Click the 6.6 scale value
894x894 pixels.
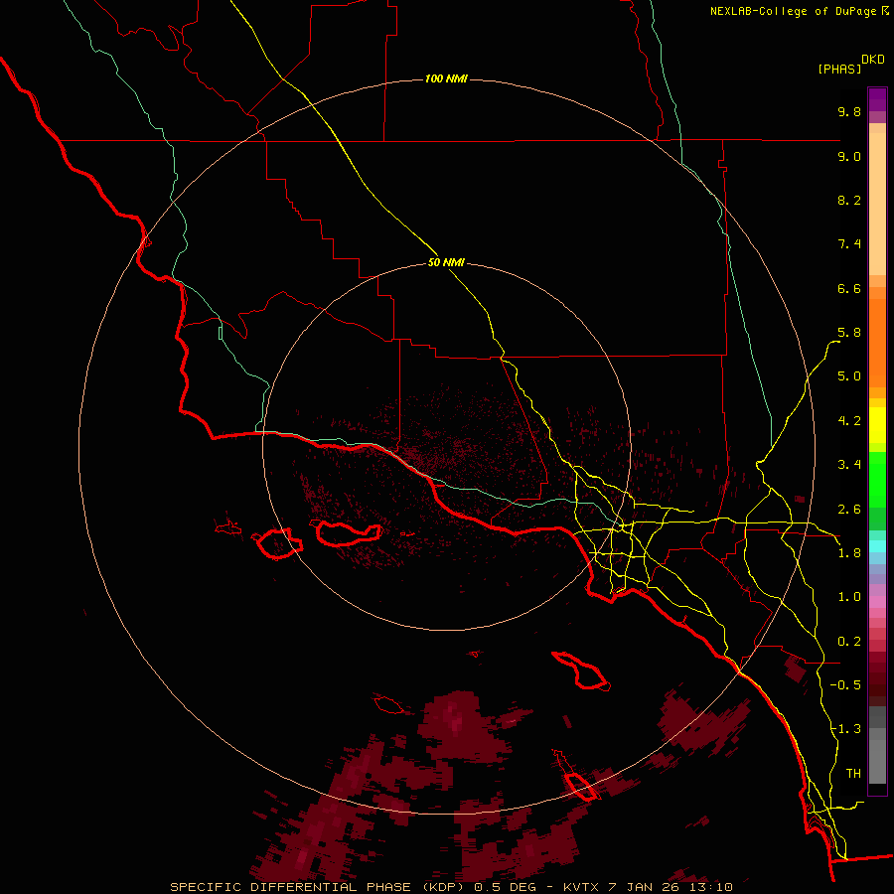point(849,288)
